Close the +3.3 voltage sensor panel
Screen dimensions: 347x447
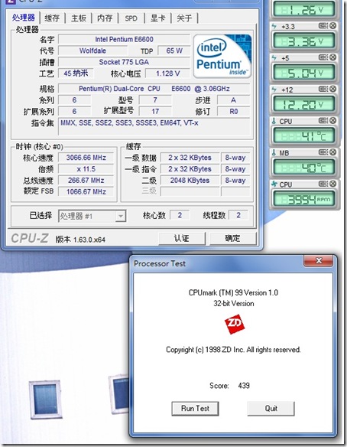(332, 26)
